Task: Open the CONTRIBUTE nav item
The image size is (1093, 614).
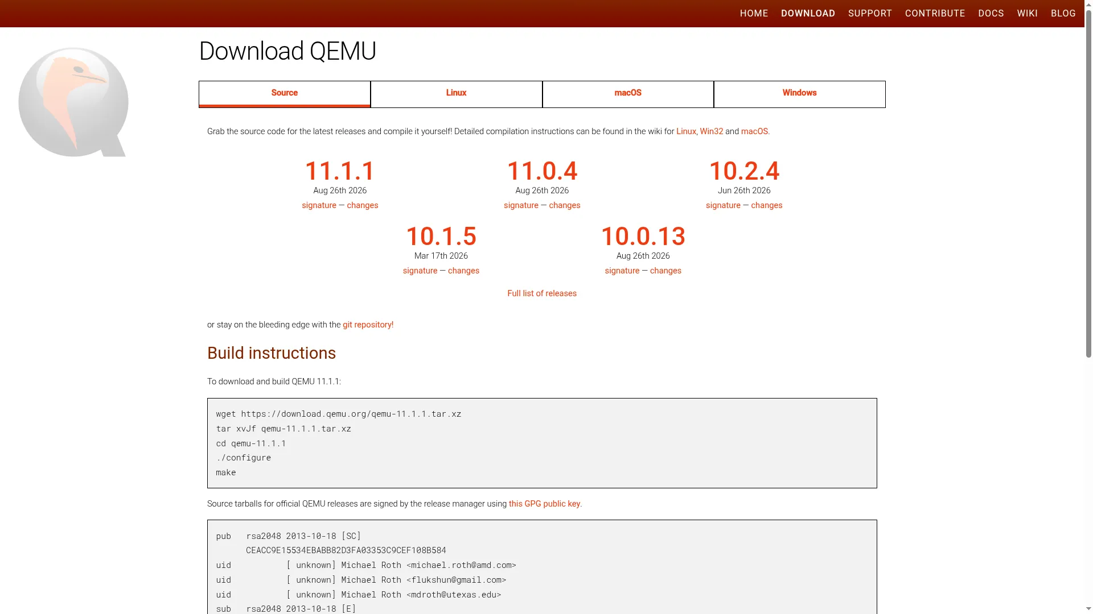Action: click(x=935, y=13)
